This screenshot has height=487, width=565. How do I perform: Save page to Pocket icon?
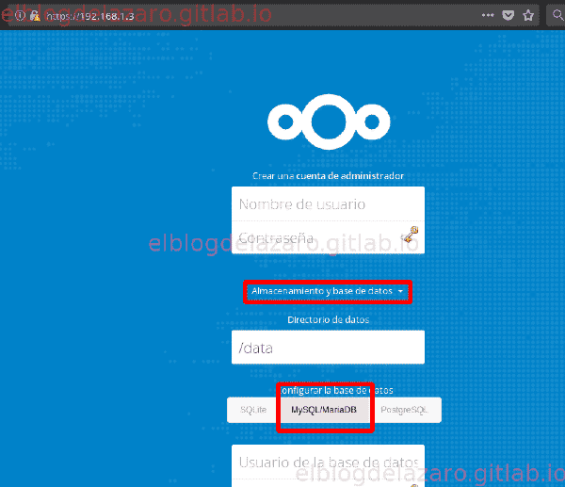[508, 15]
